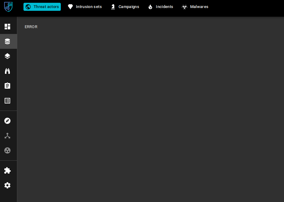Viewport: 284px width, 202px height.
Task: Open the puzzle piece connectors icon
Action: (x=7, y=170)
